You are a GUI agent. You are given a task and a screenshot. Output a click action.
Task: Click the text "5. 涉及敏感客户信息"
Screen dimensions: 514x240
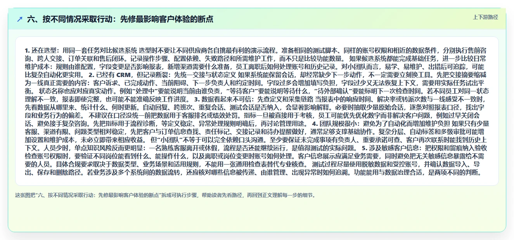point(391,148)
